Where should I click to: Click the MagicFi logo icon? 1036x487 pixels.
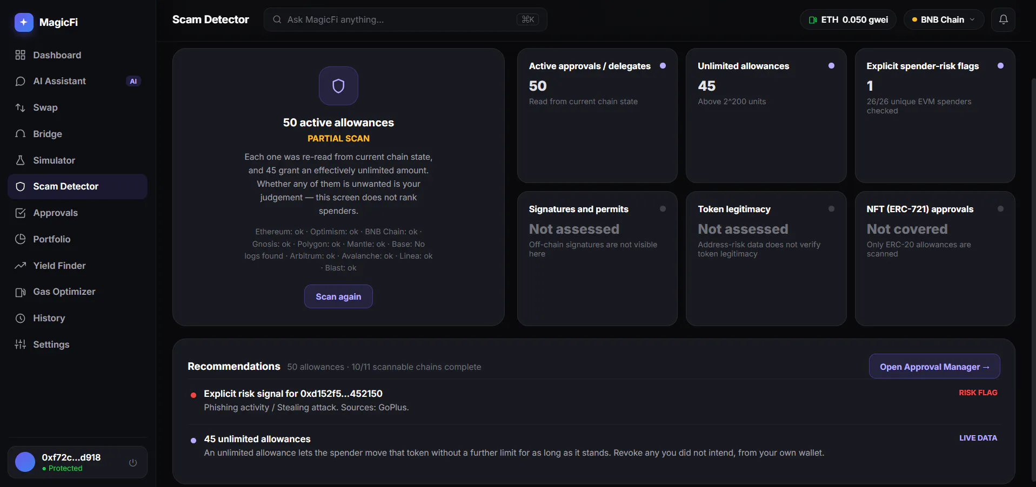click(x=24, y=22)
